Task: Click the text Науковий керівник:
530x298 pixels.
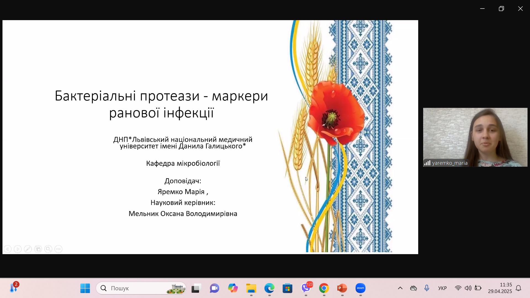Action: 183,203
